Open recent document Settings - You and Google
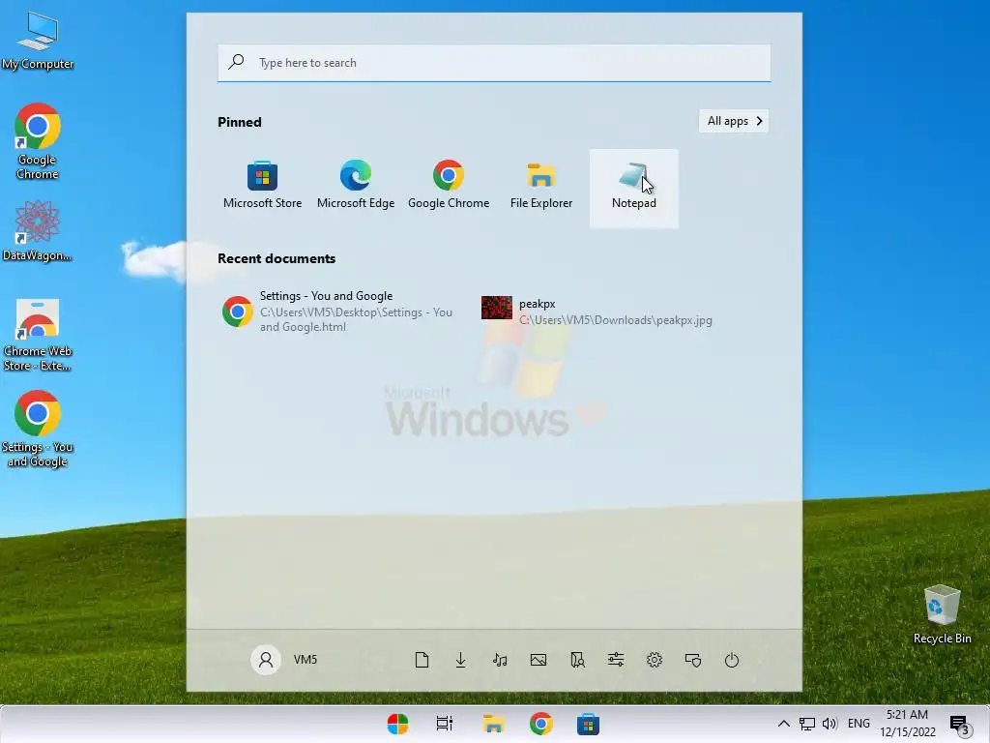 [338, 312]
